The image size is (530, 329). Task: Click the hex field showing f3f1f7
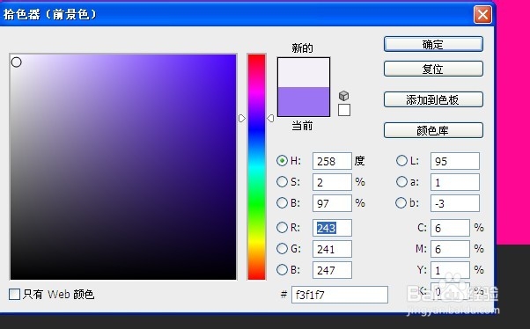(340, 295)
